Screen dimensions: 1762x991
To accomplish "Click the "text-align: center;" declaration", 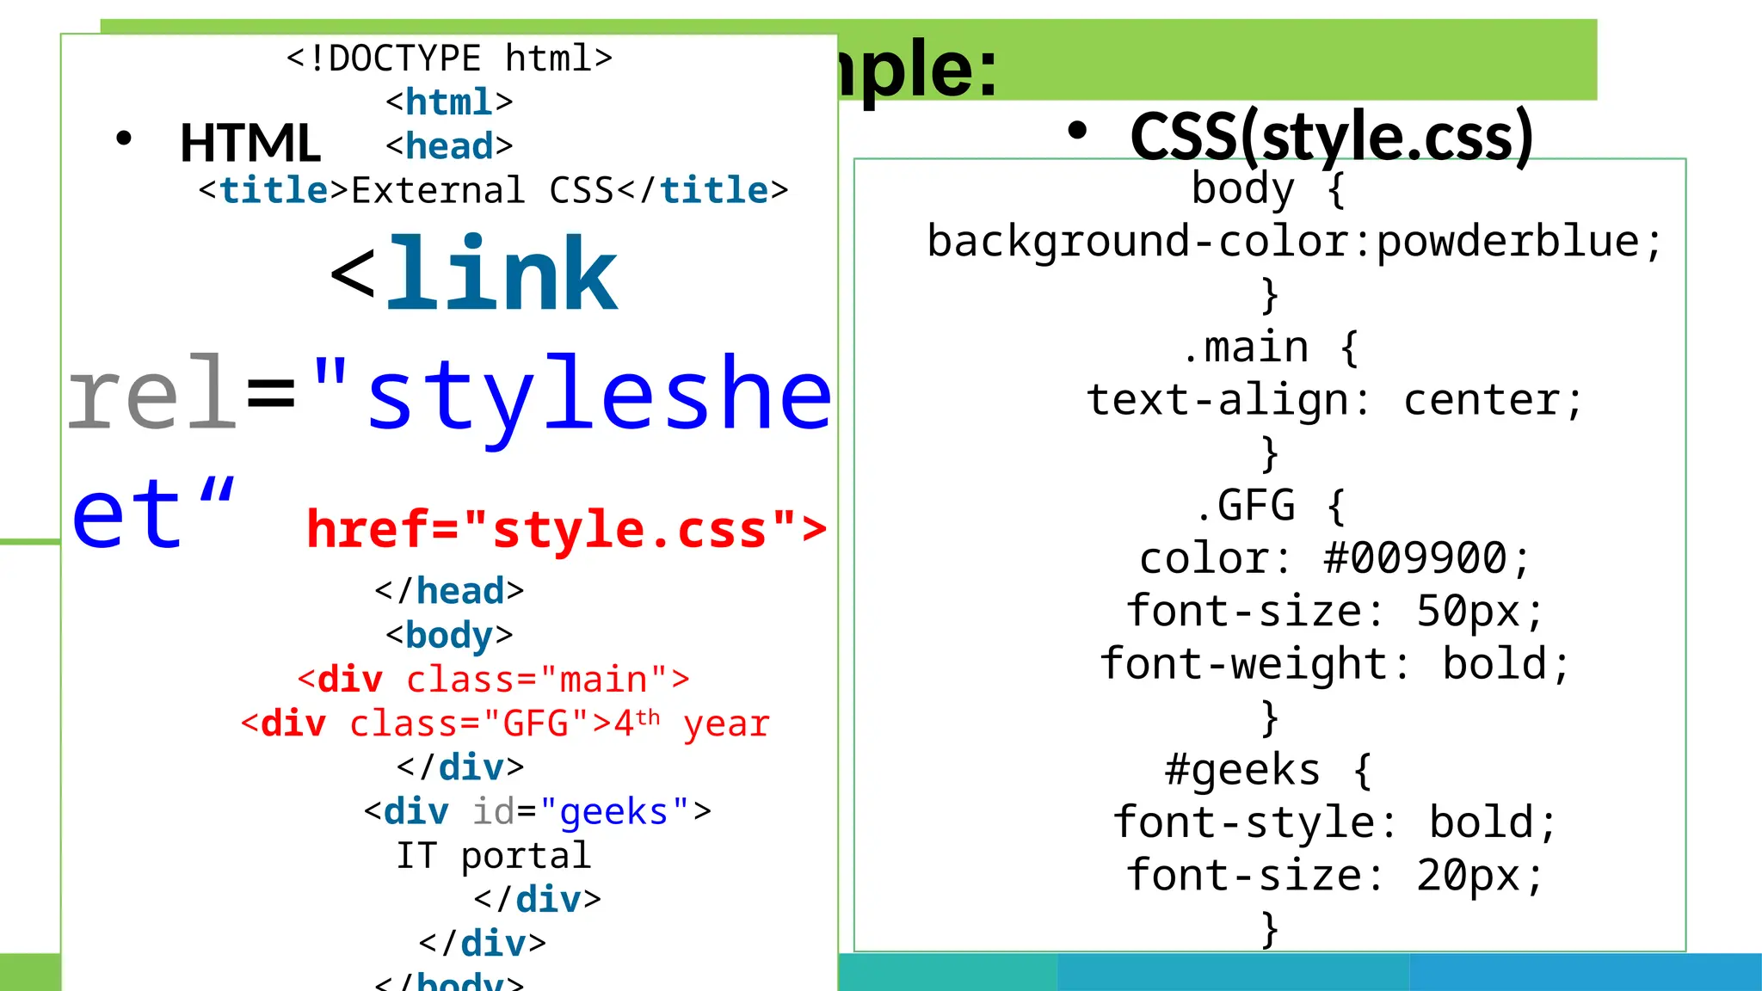I will click(x=1334, y=400).
